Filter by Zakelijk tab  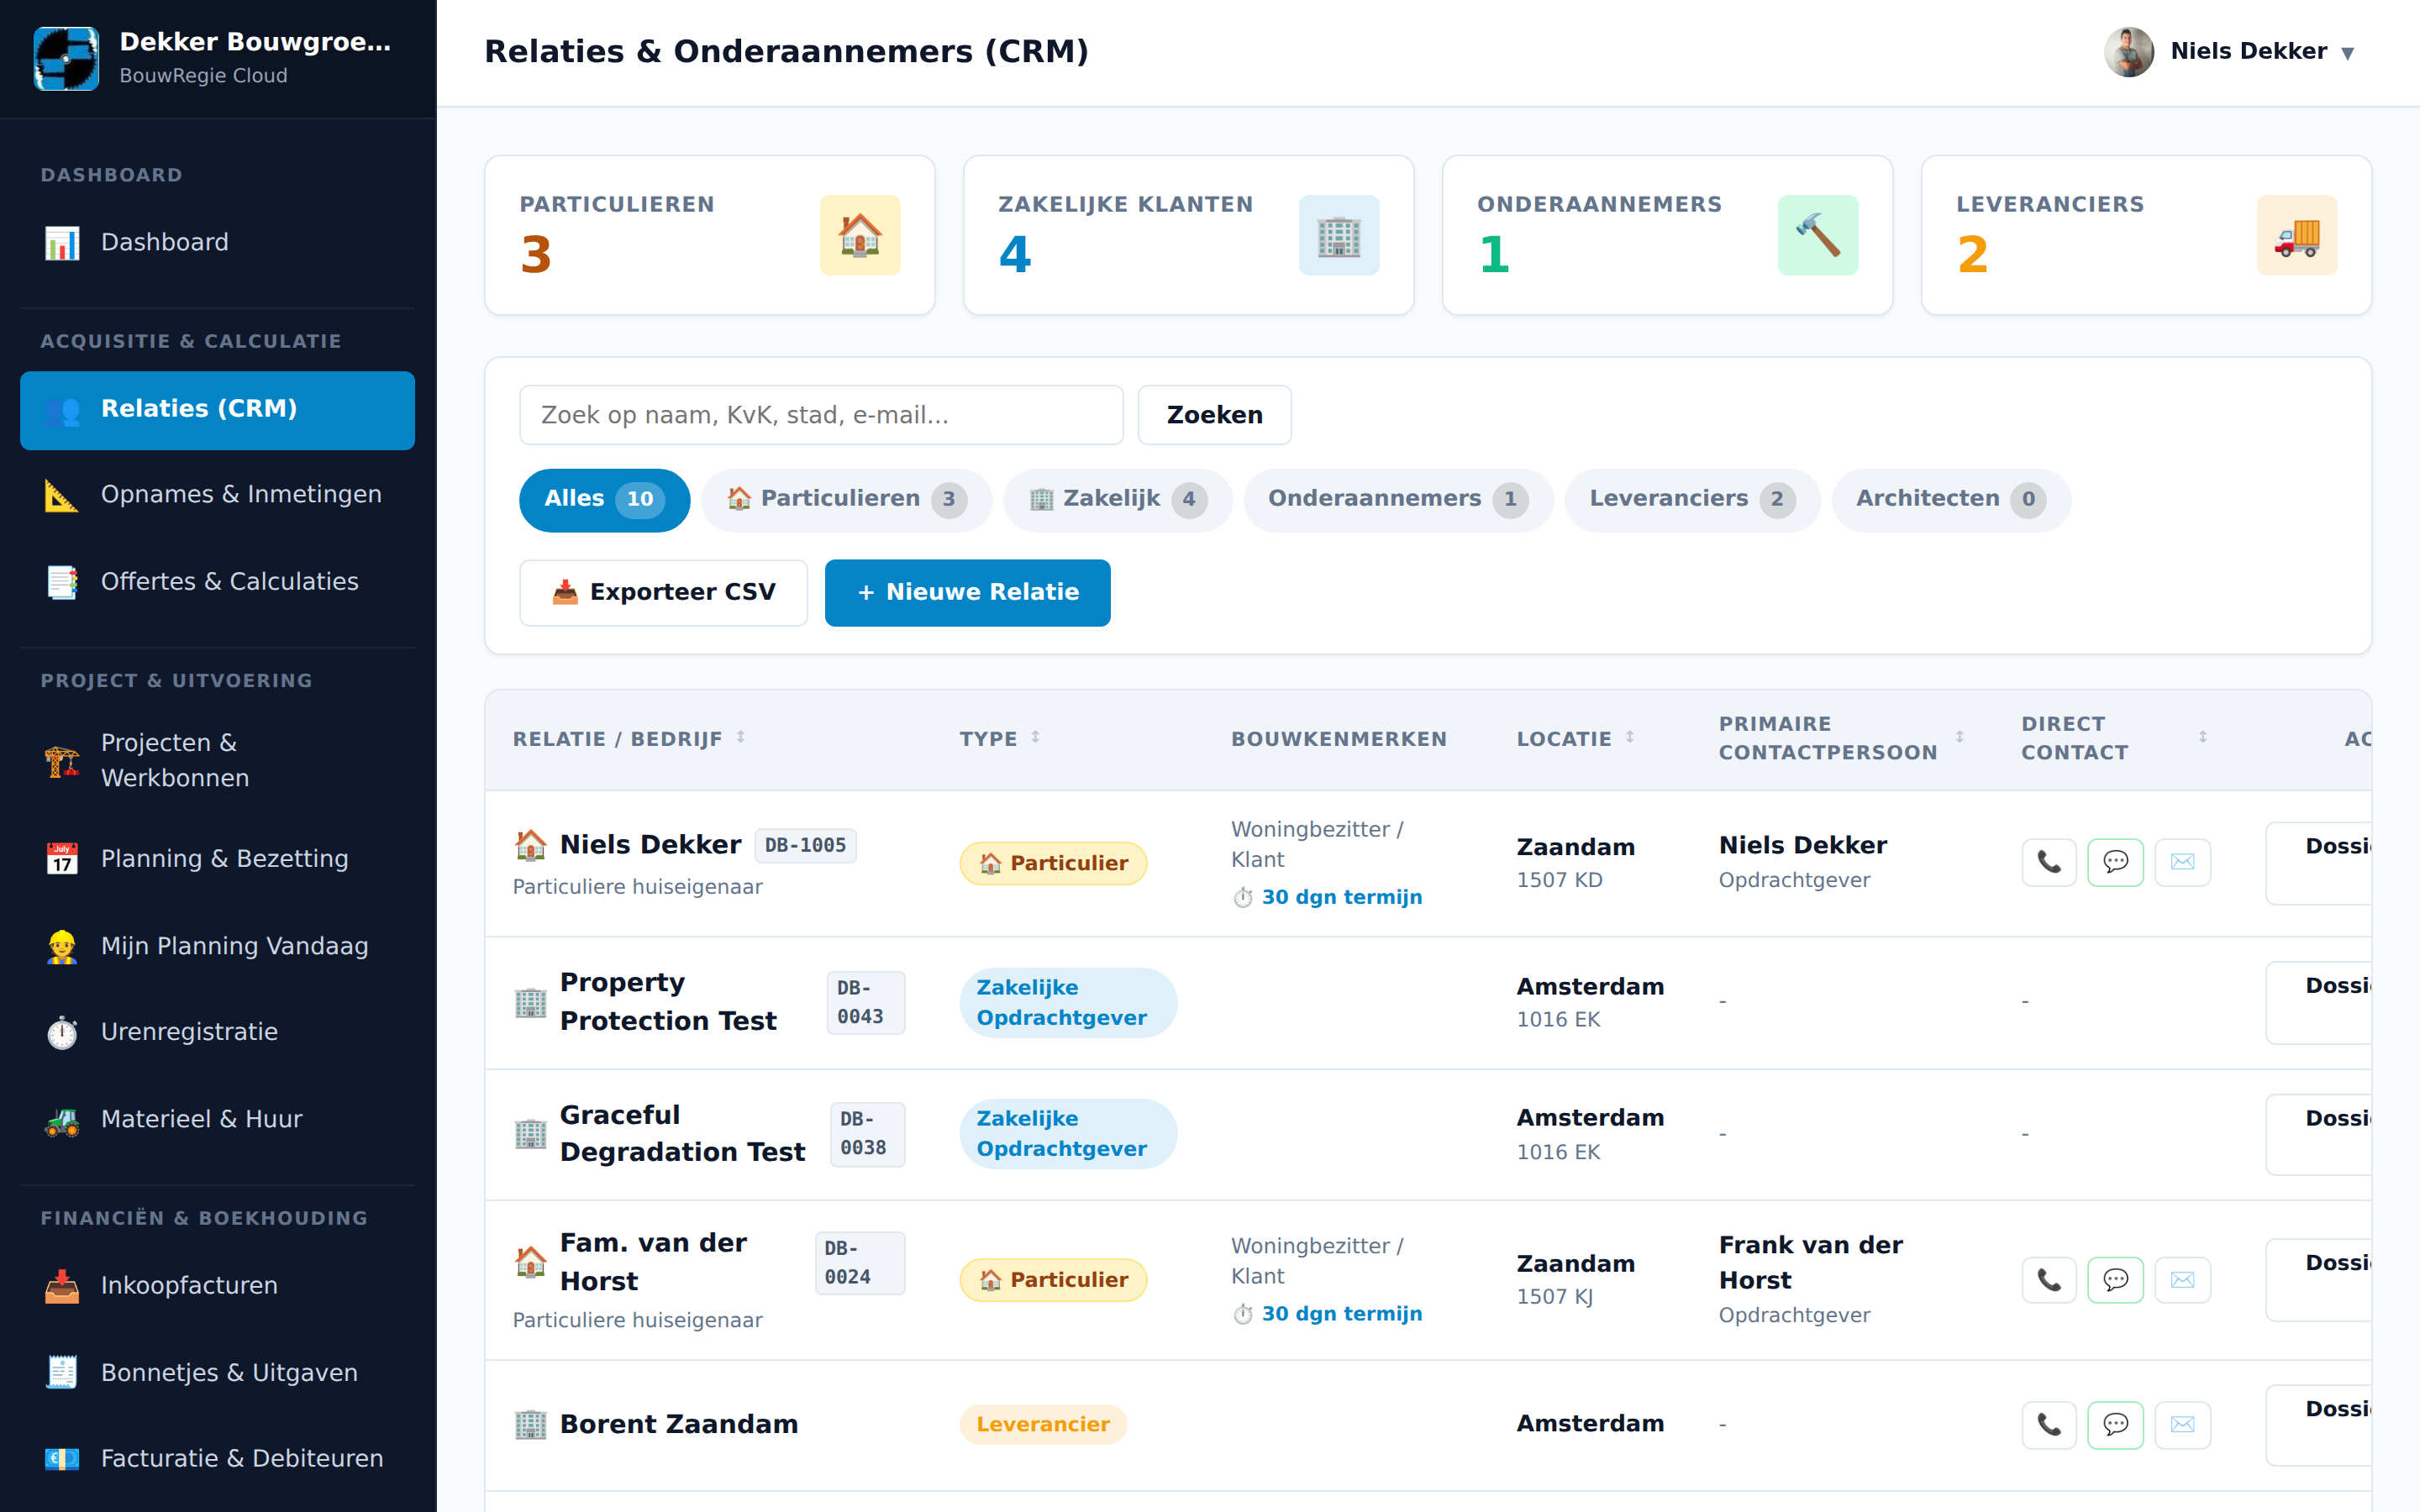pyautogui.click(x=1117, y=499)
